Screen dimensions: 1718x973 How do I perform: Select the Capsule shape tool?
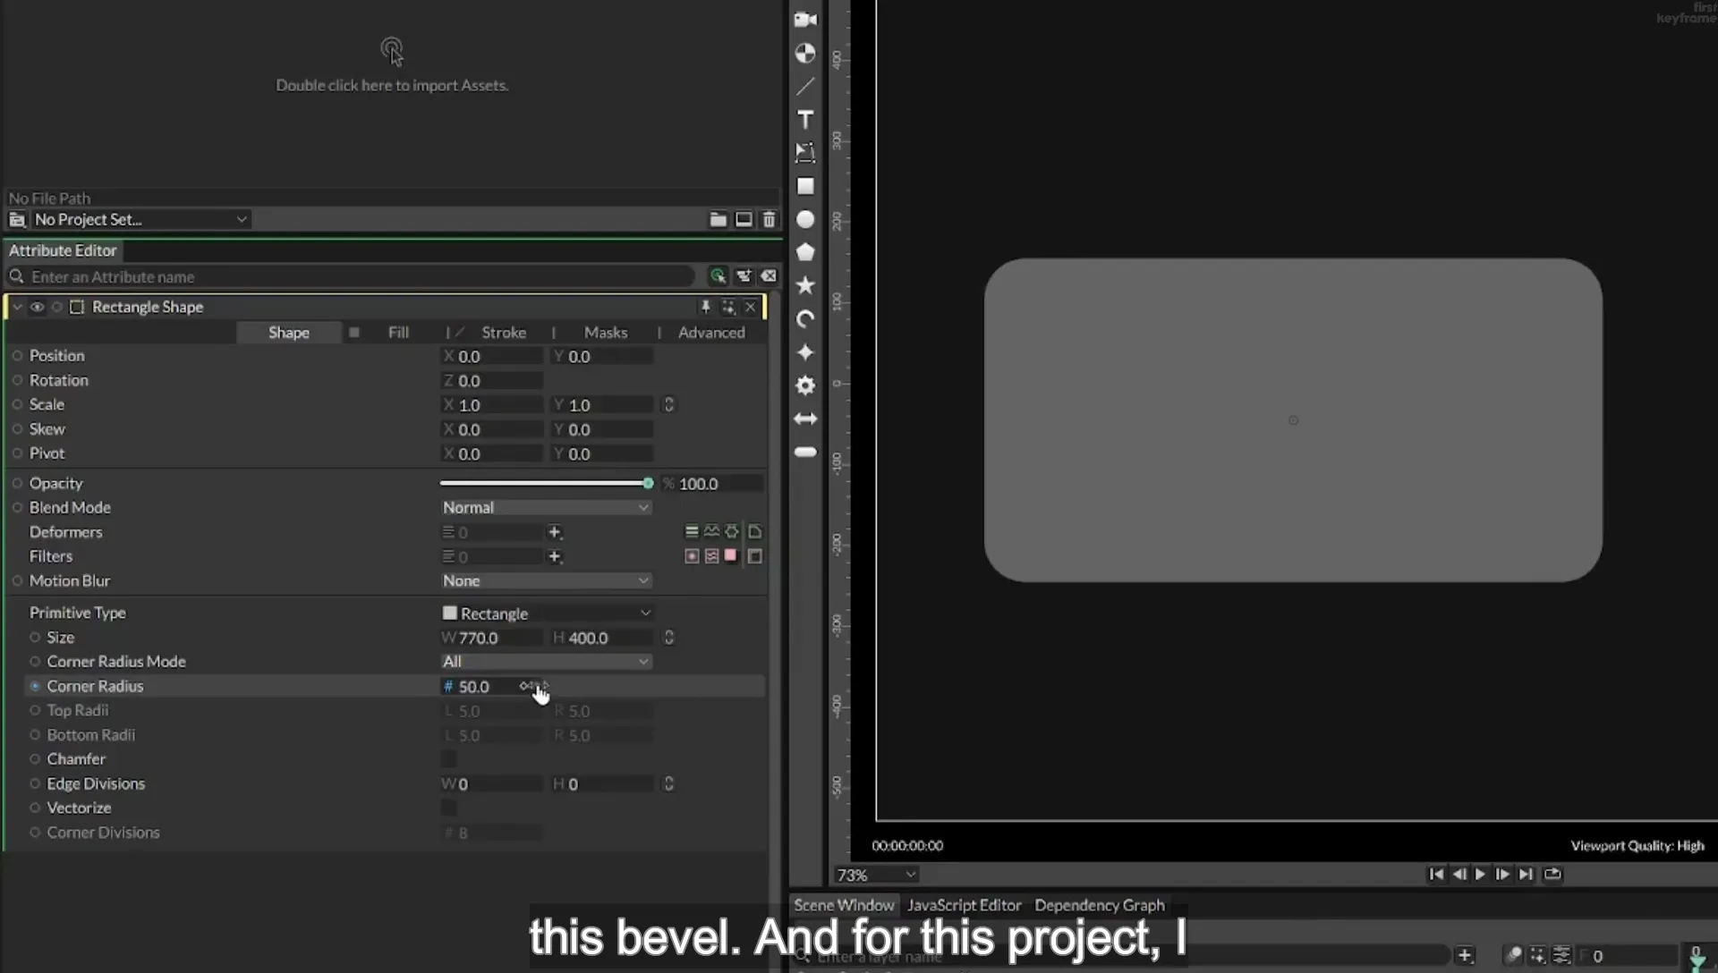pos(805,452)
